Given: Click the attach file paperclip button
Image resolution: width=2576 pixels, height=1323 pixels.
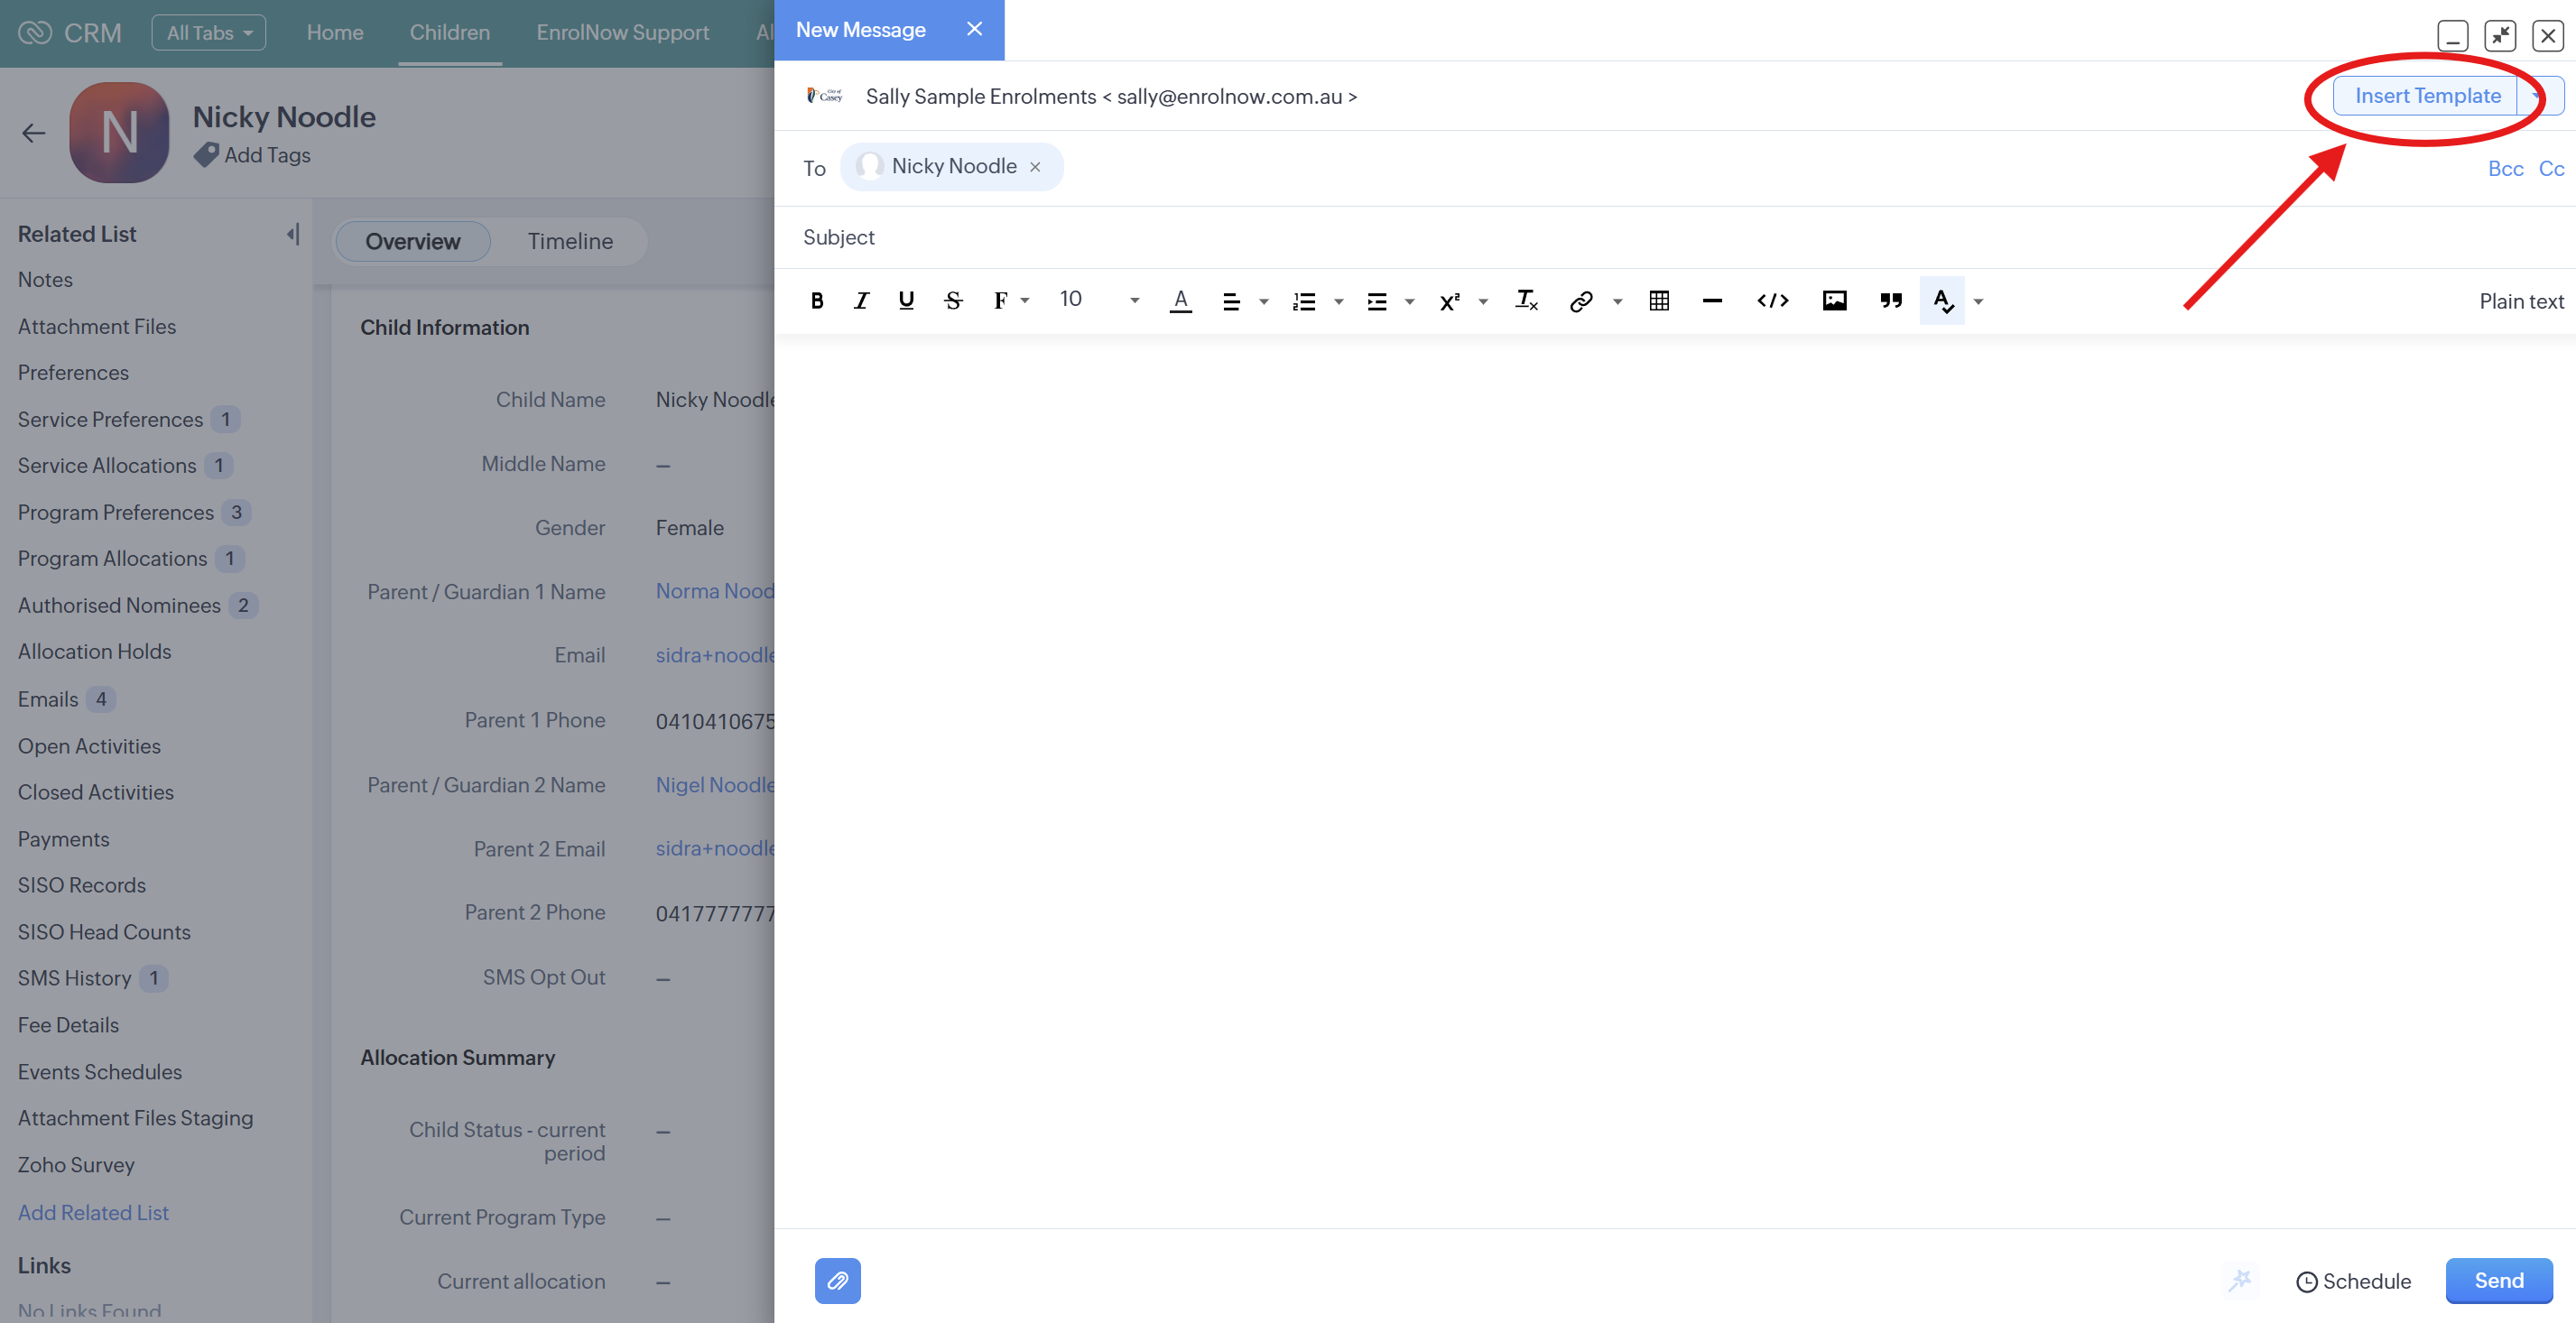Looking at the screenshot, I should [x=837, y=1280].
